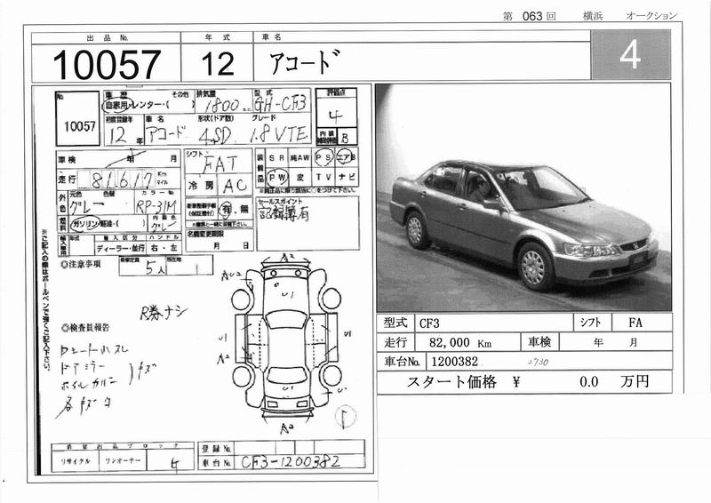
Task: Click the grade text 1.8 VTE
Action: coord(279,134)
